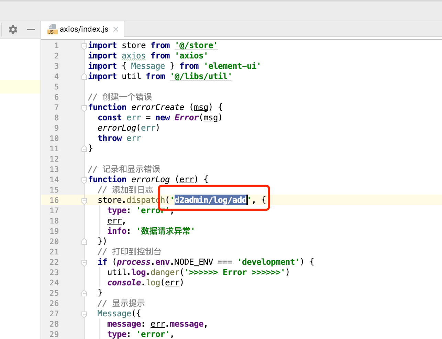Click the settings gear icon
Screen dimensions: 442x339
(x=13, y=30)
